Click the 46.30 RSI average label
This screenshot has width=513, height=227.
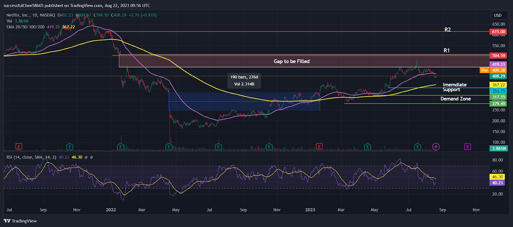(x=498, y=177)
